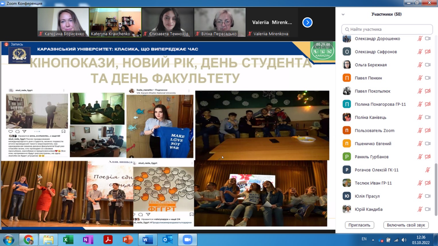Viewport: 438px width, 246px height.
Task: Click camera icon beside Юрій Кандиба
Action: pyautogui.click(x=428, y=209)
